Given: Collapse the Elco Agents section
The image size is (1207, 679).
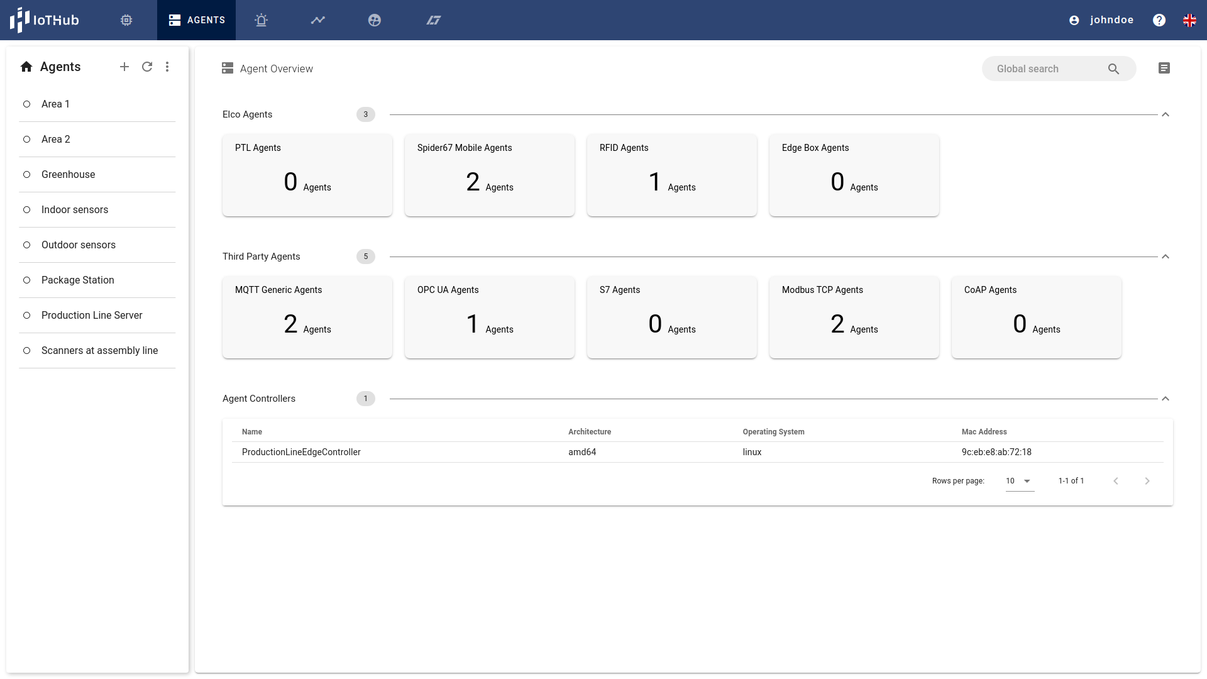Looking at the screenshot, I should (x=1166, y=114).
